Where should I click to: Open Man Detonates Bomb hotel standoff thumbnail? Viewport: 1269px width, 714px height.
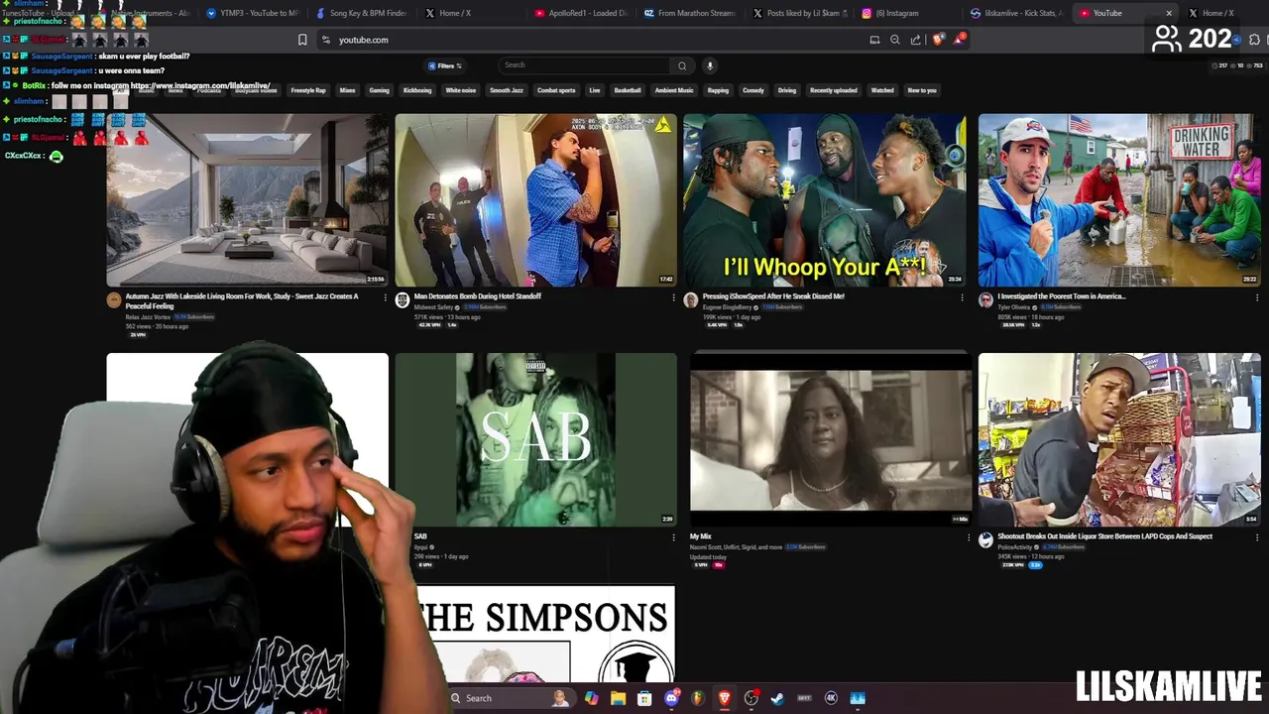[x=536, y=200]
